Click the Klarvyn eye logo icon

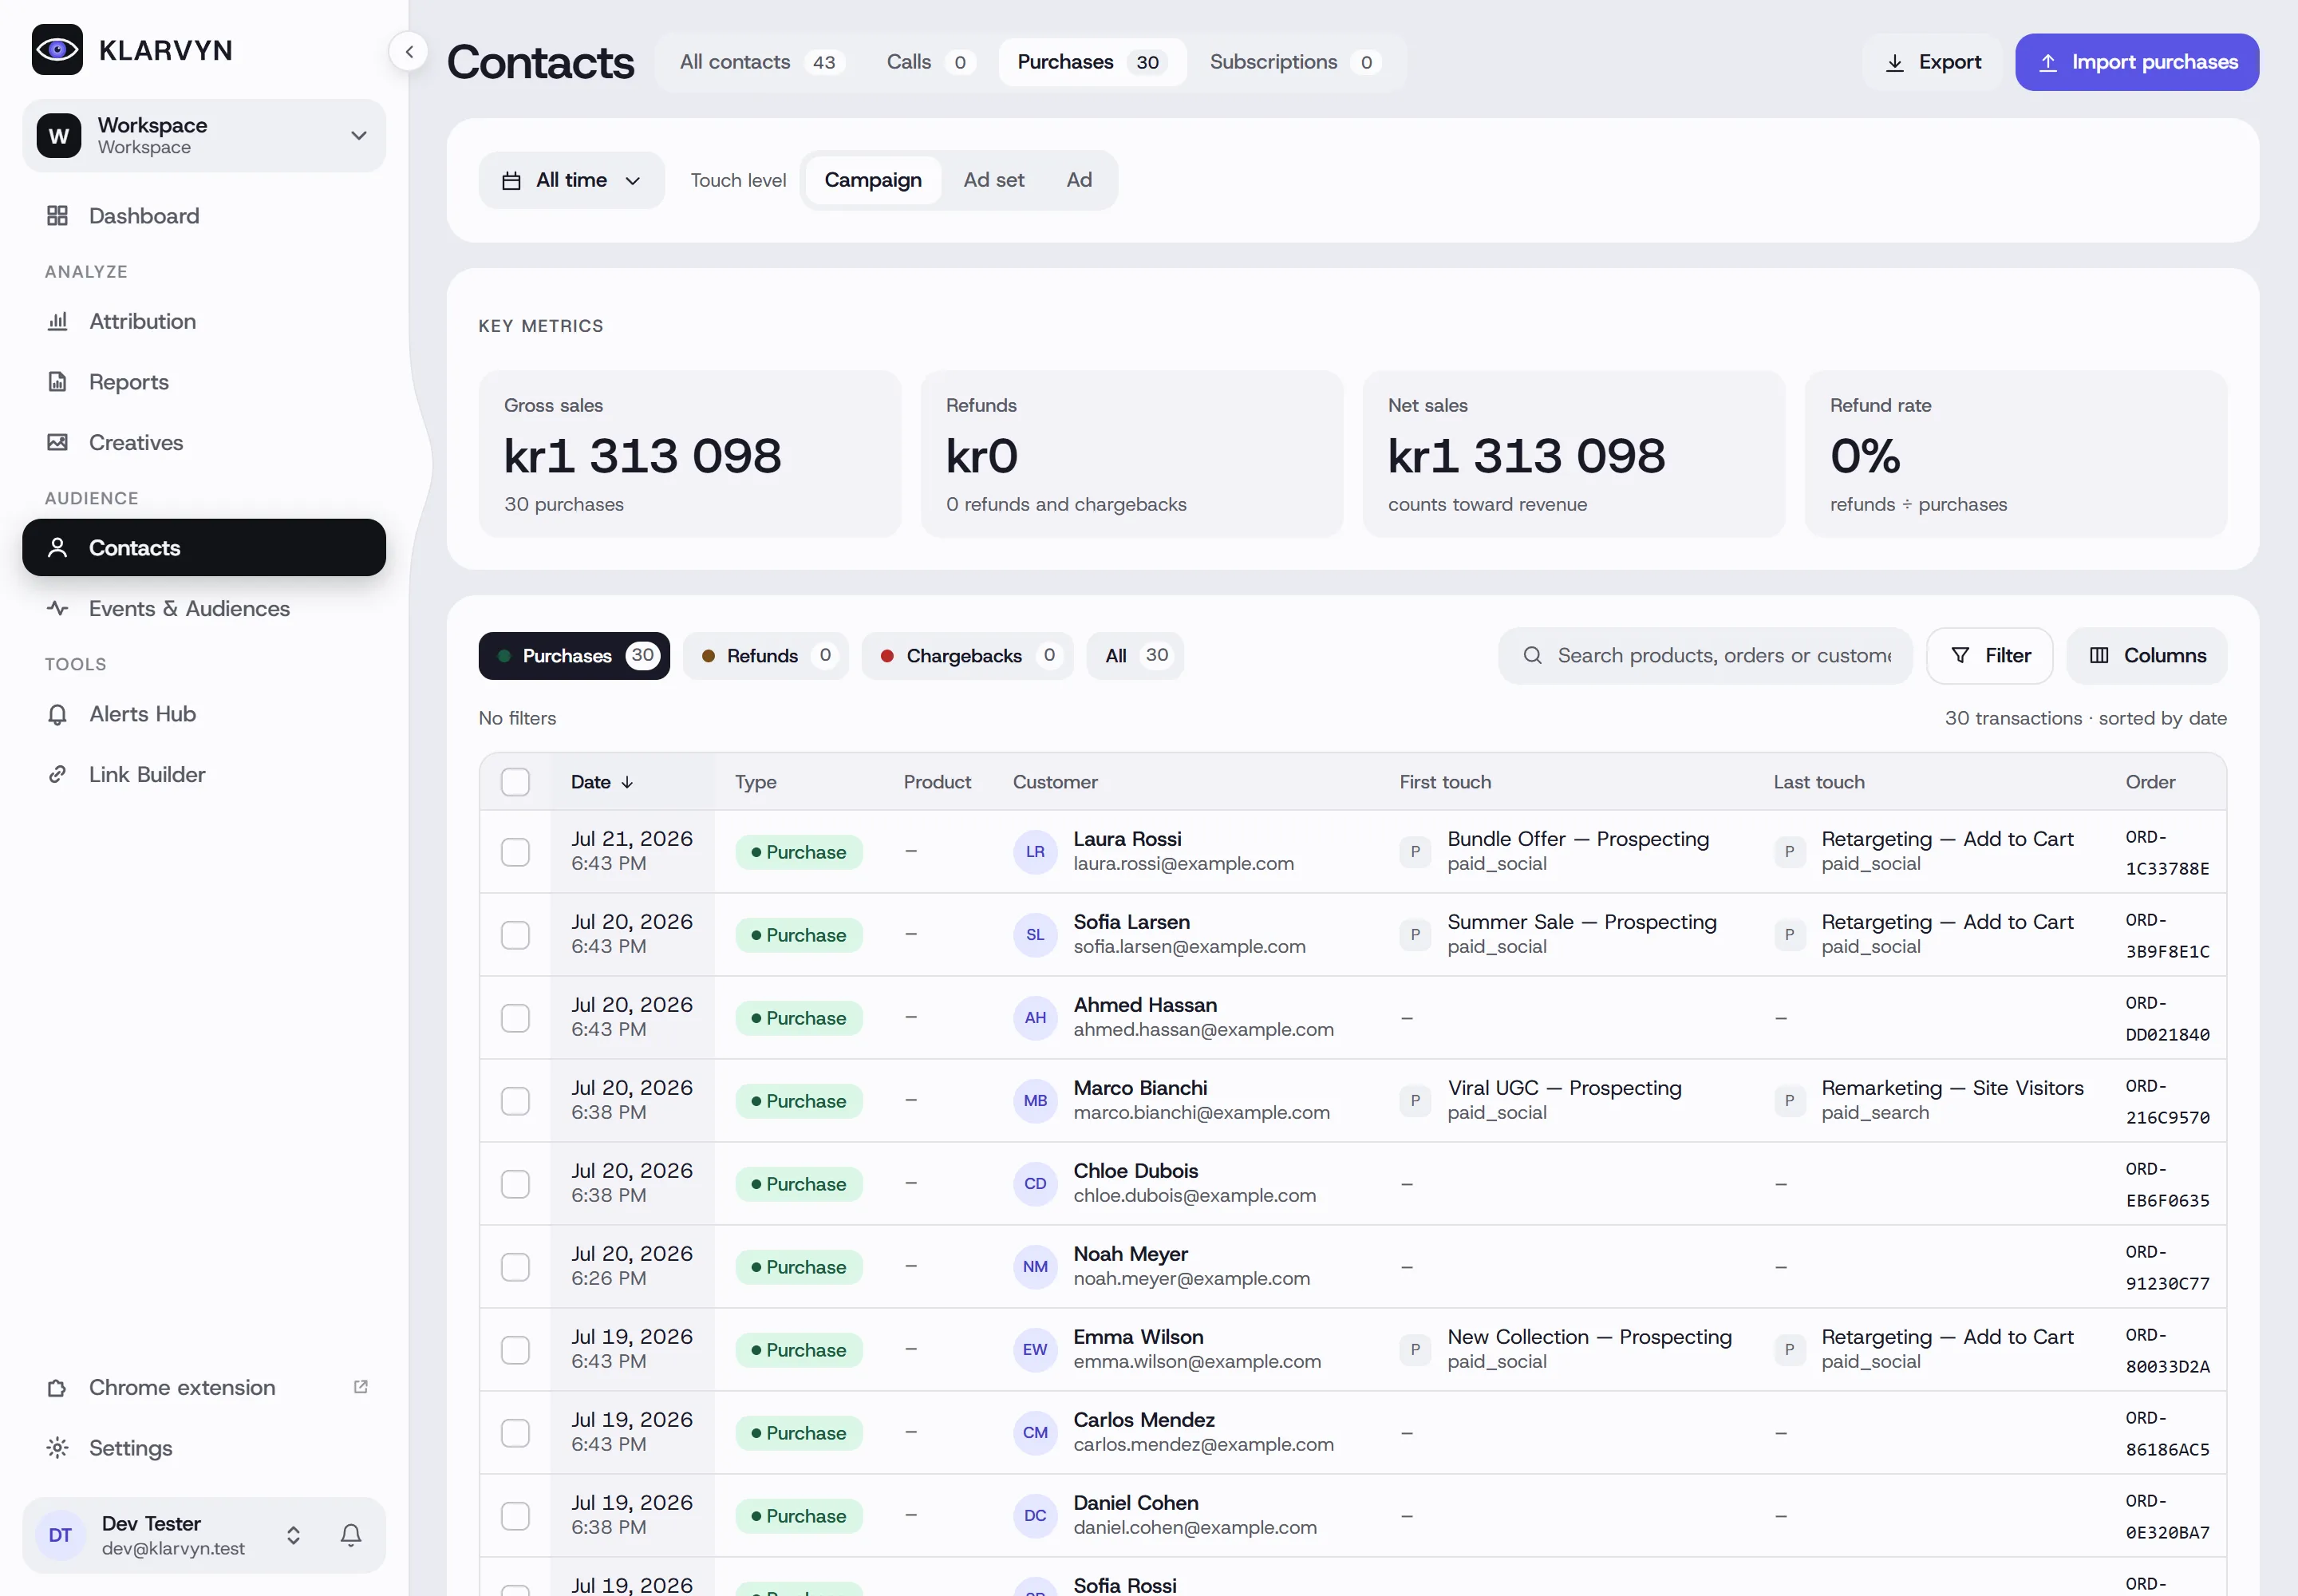(x=57, y=50)
